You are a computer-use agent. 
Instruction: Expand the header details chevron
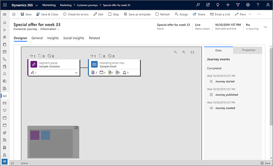point(265,27)
